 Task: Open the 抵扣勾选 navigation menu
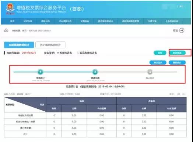pyautogui.click(x=28, y=21)
